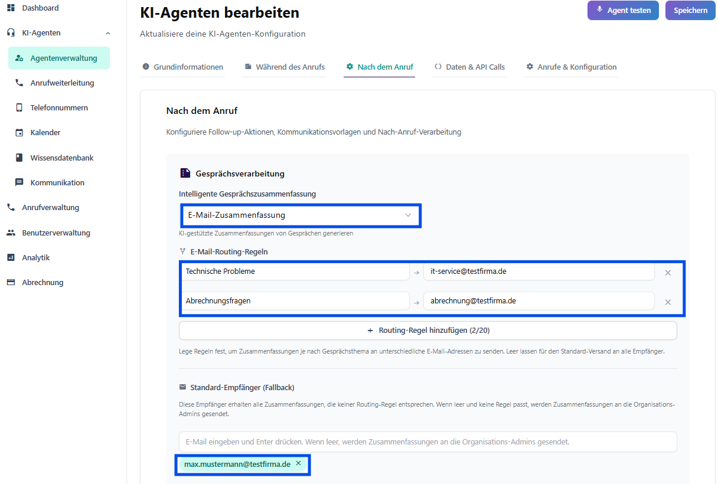Click the Analytik chart icon
This screenshot has height=484, width=718.
(11, 257)
